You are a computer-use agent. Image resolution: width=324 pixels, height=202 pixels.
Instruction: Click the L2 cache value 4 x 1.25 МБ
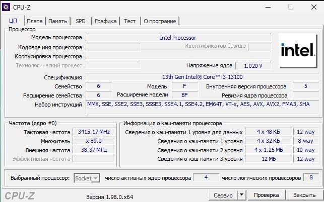269,150
